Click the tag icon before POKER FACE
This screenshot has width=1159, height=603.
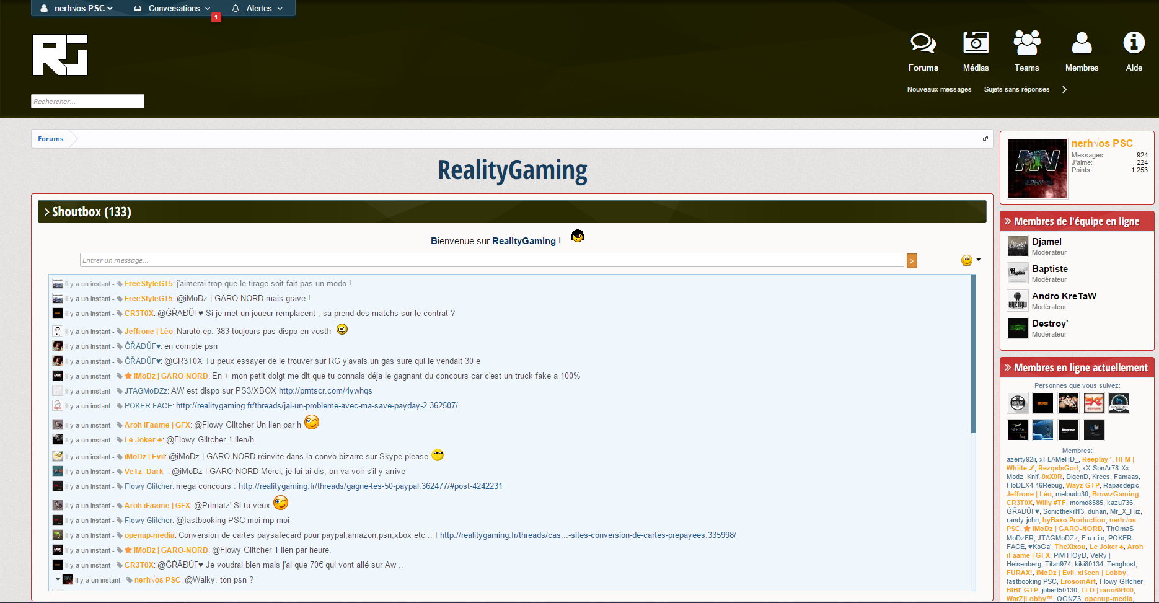pyautogui.click(x=120, y=406)
